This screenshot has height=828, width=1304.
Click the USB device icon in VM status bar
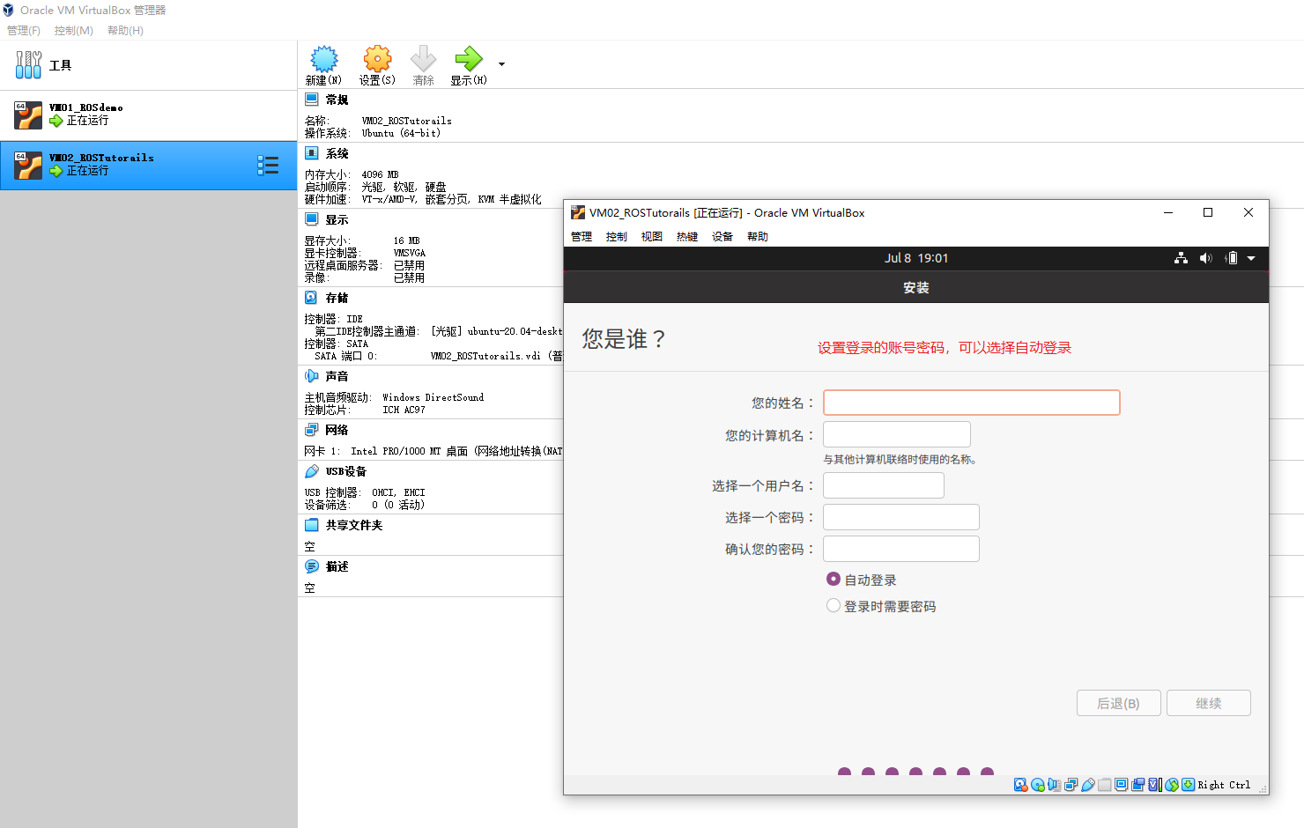point(1089,784)
